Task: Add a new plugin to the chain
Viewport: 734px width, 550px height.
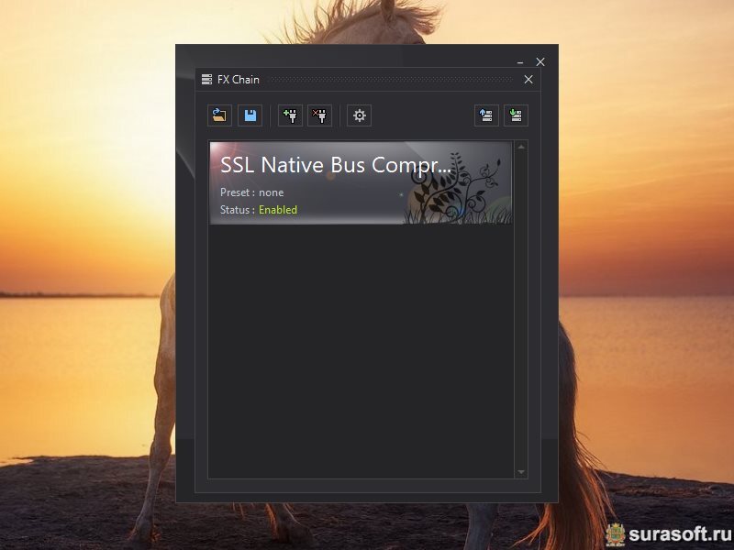Action: pyautogui.click(x=290, y=115)
